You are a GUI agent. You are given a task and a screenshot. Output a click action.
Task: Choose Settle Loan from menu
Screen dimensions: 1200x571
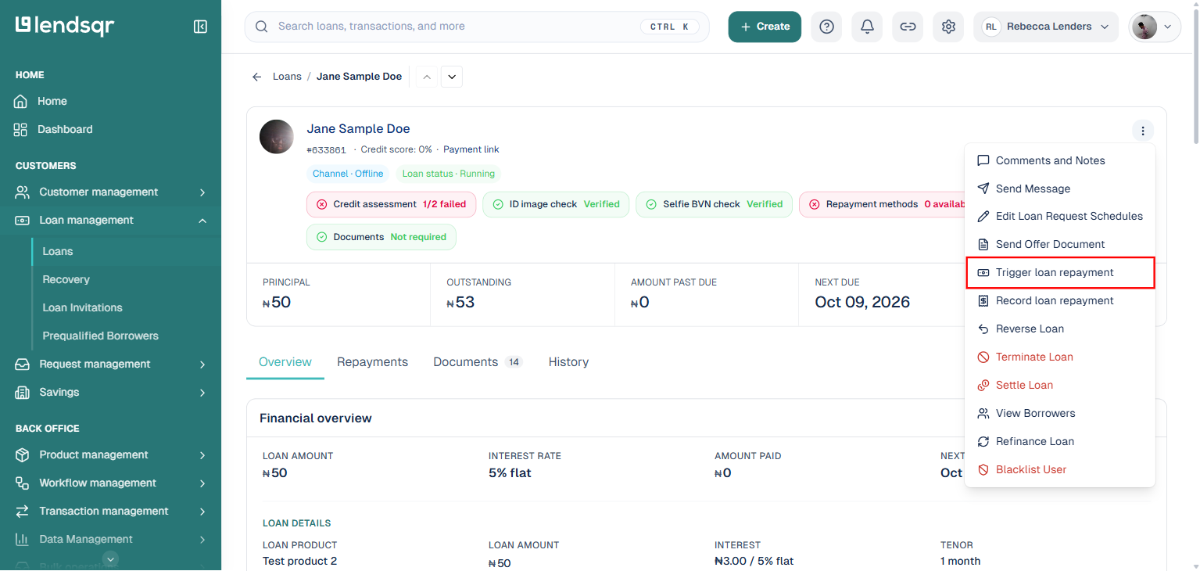(x=1060, y=385)
